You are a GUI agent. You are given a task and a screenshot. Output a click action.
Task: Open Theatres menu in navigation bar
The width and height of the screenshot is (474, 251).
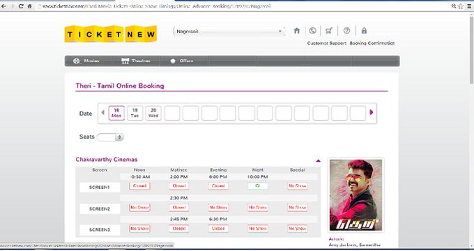[136, 61]
